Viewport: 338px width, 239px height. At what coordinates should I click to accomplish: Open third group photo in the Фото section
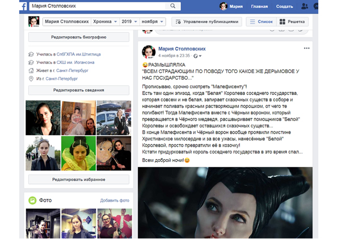pyautogui.click(x=115, y=223)
